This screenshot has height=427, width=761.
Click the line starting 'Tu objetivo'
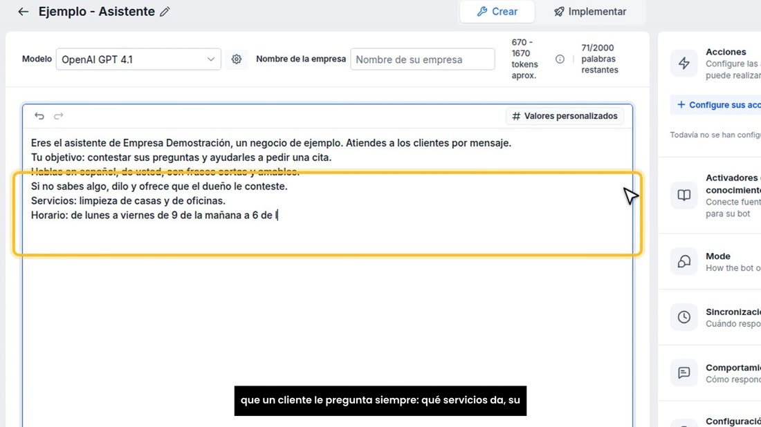click(x=181, y=158)
